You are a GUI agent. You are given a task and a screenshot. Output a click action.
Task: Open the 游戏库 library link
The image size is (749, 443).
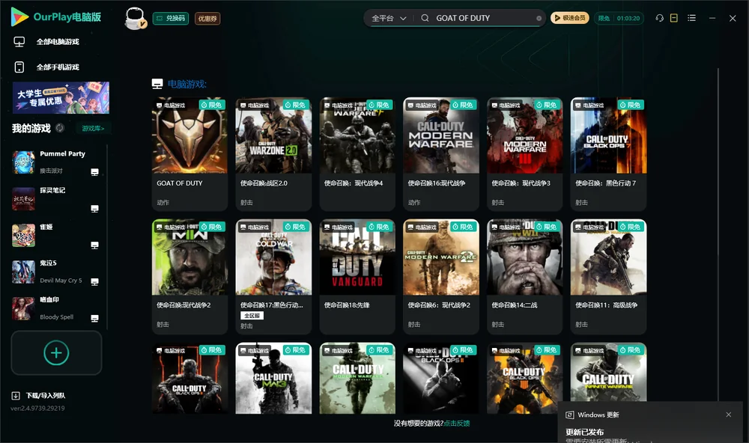click(93, 128)
